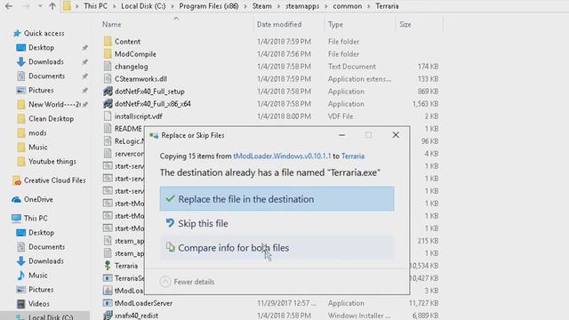Select xnafx40_redist installer icon
This screenshot has height=320, width=569.
[108, 316]
